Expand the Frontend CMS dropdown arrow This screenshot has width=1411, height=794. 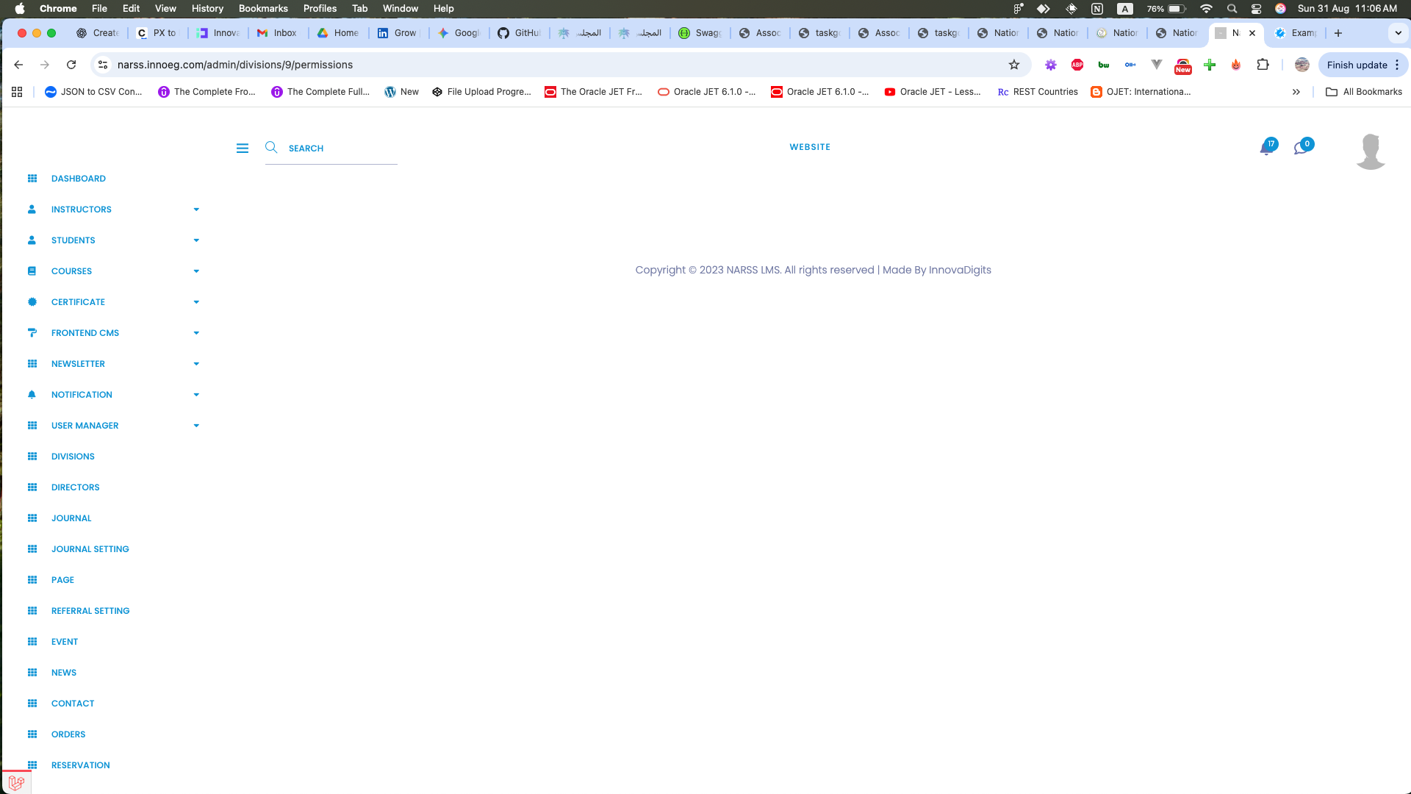(196, 333)
